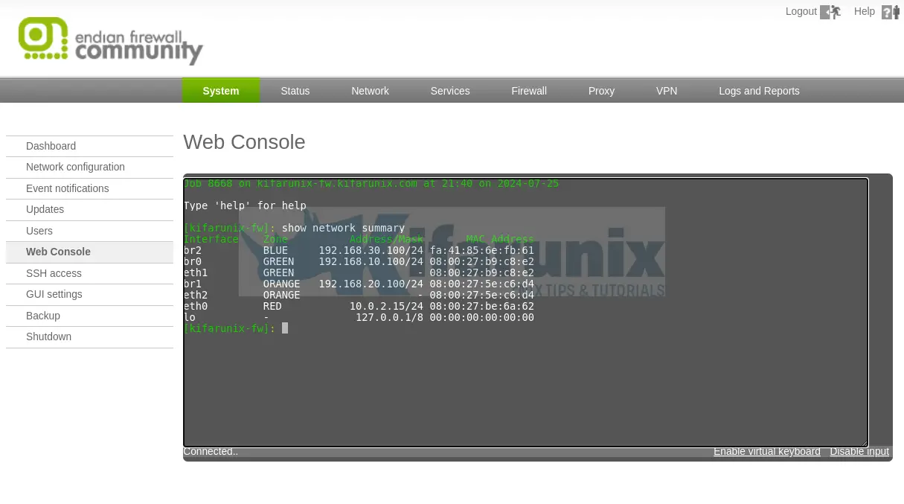This screenshot has width=904, height=504.
Task: Open Network configuration in the sidebar
Action: click(89, 167)
